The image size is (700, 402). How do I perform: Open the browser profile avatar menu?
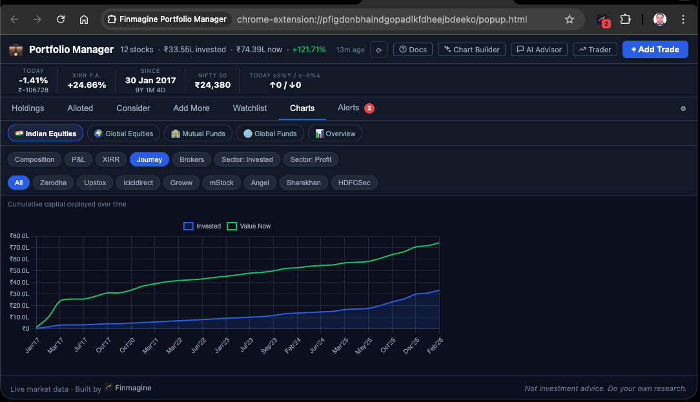[659, 19]
